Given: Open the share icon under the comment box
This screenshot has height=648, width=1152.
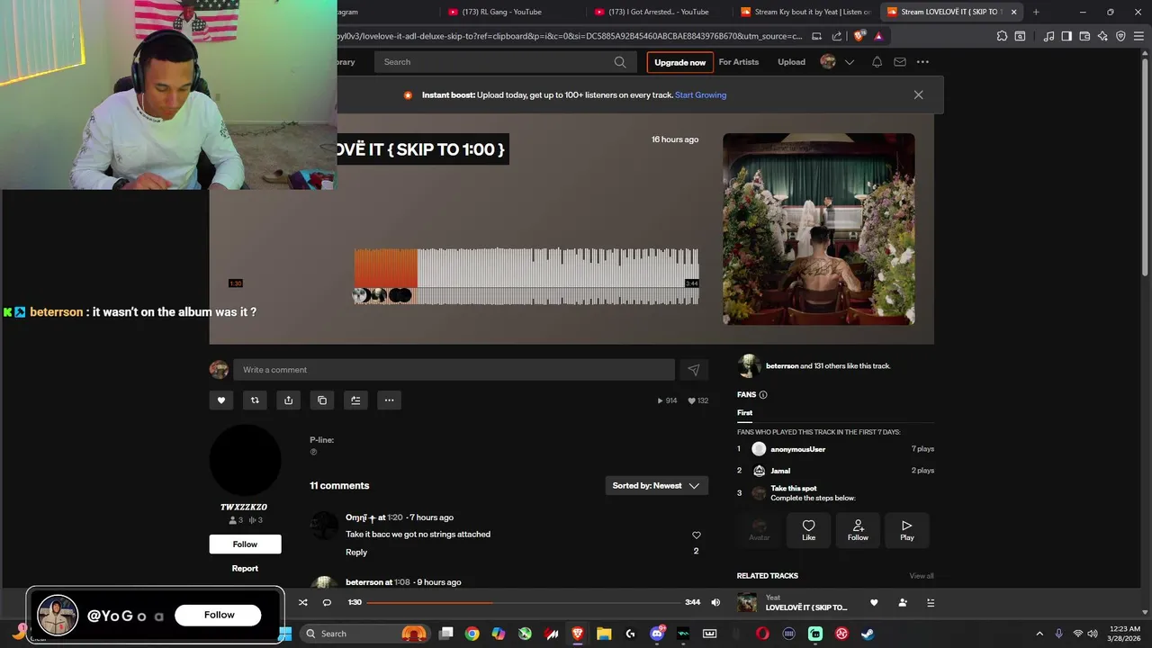Looking at the screenshot, I should click(x=288, y=400).
